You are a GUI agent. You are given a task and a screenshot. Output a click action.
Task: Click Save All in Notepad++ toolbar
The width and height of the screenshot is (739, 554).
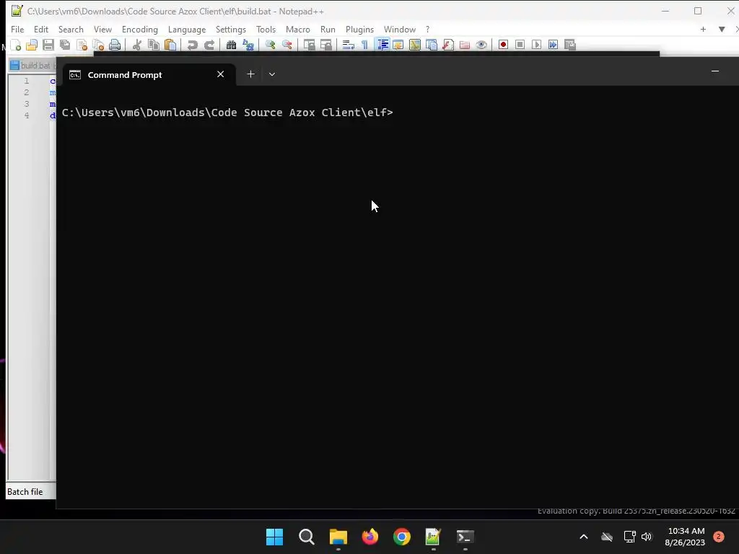(x=65, y=45)
